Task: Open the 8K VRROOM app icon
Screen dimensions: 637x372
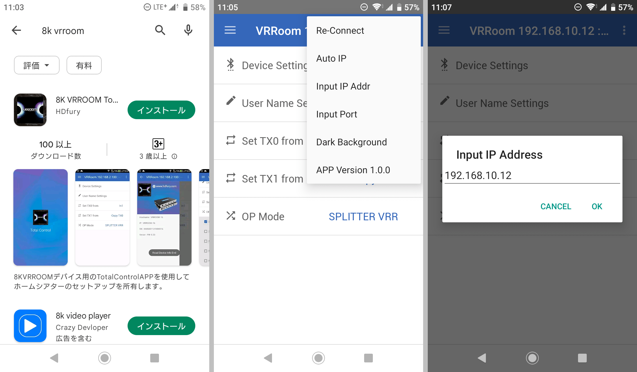Action: (30, 110)
